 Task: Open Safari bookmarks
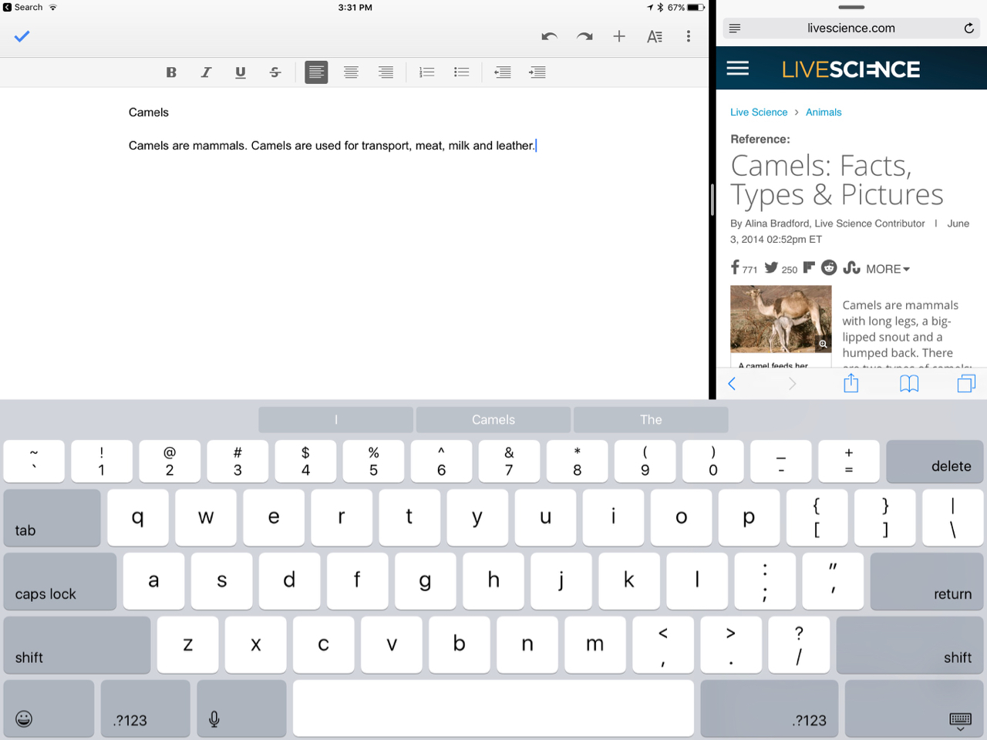[909, 383]
